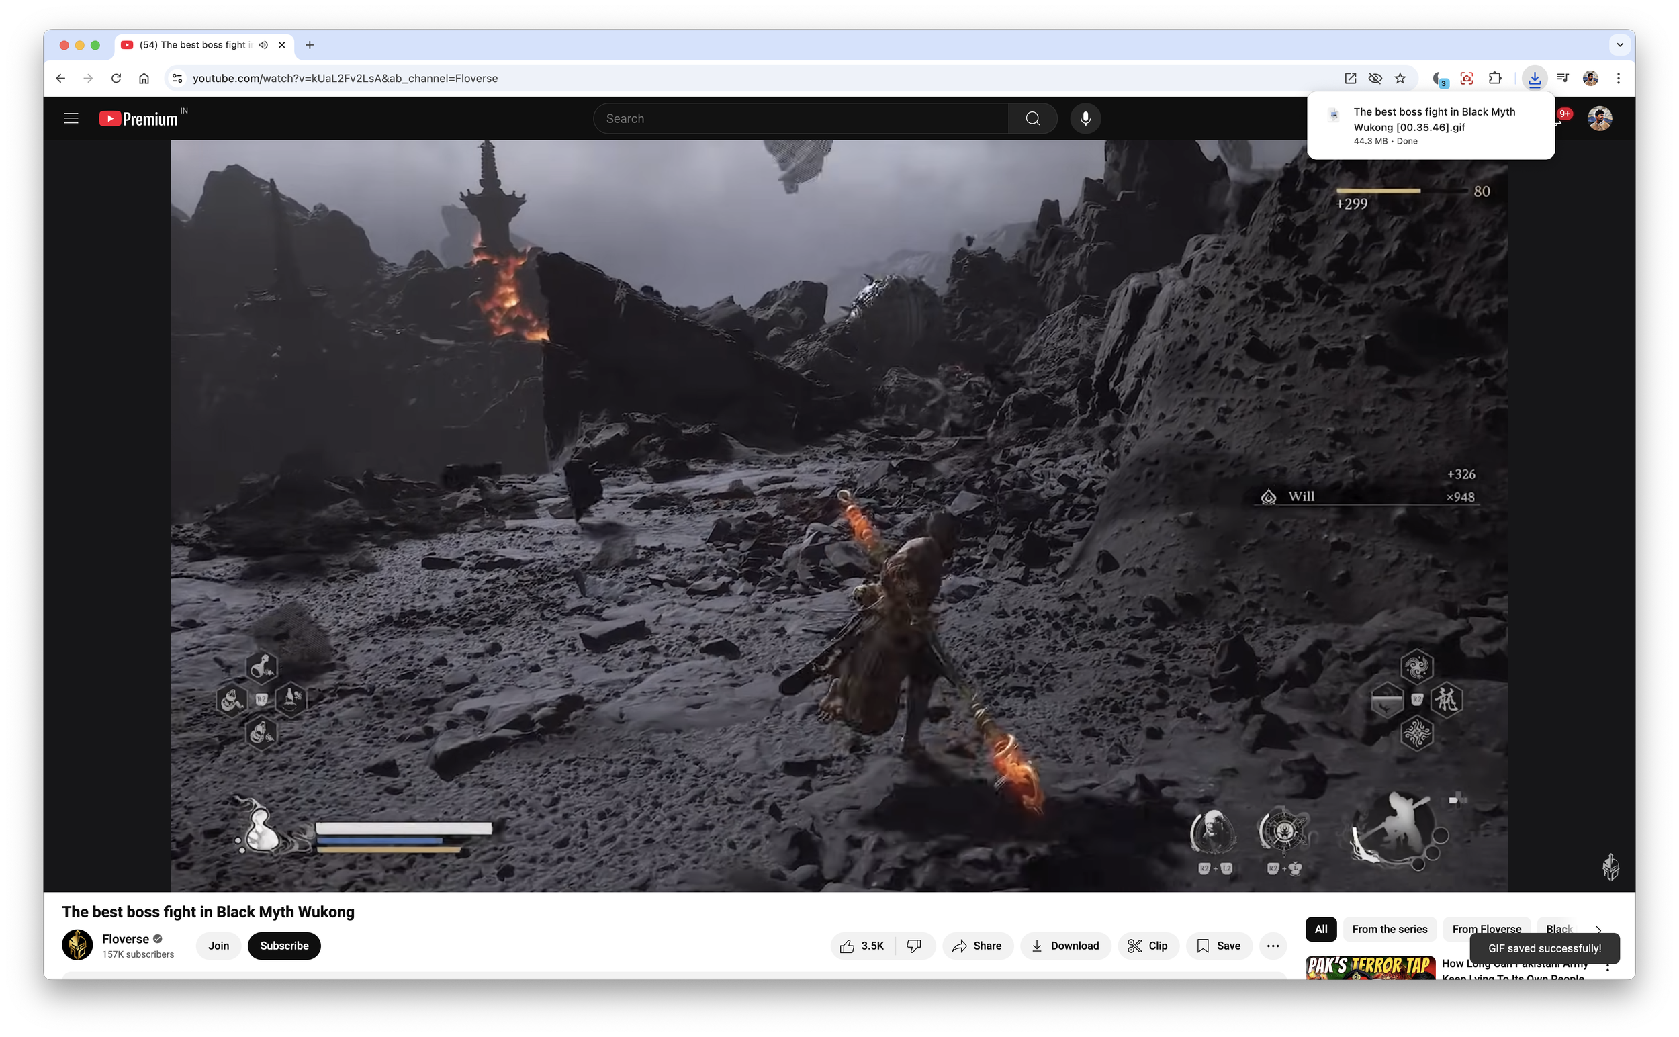This screenshot has width=1679, height=1037.
Task: Click inside the YouTube Search field
Action: coord(800,118)
